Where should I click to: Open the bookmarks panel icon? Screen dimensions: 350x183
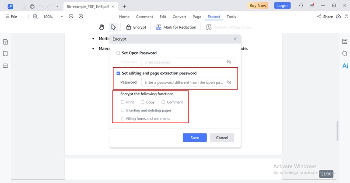click(5, 54)
